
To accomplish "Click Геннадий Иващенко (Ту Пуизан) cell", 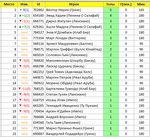I will 74,106.
